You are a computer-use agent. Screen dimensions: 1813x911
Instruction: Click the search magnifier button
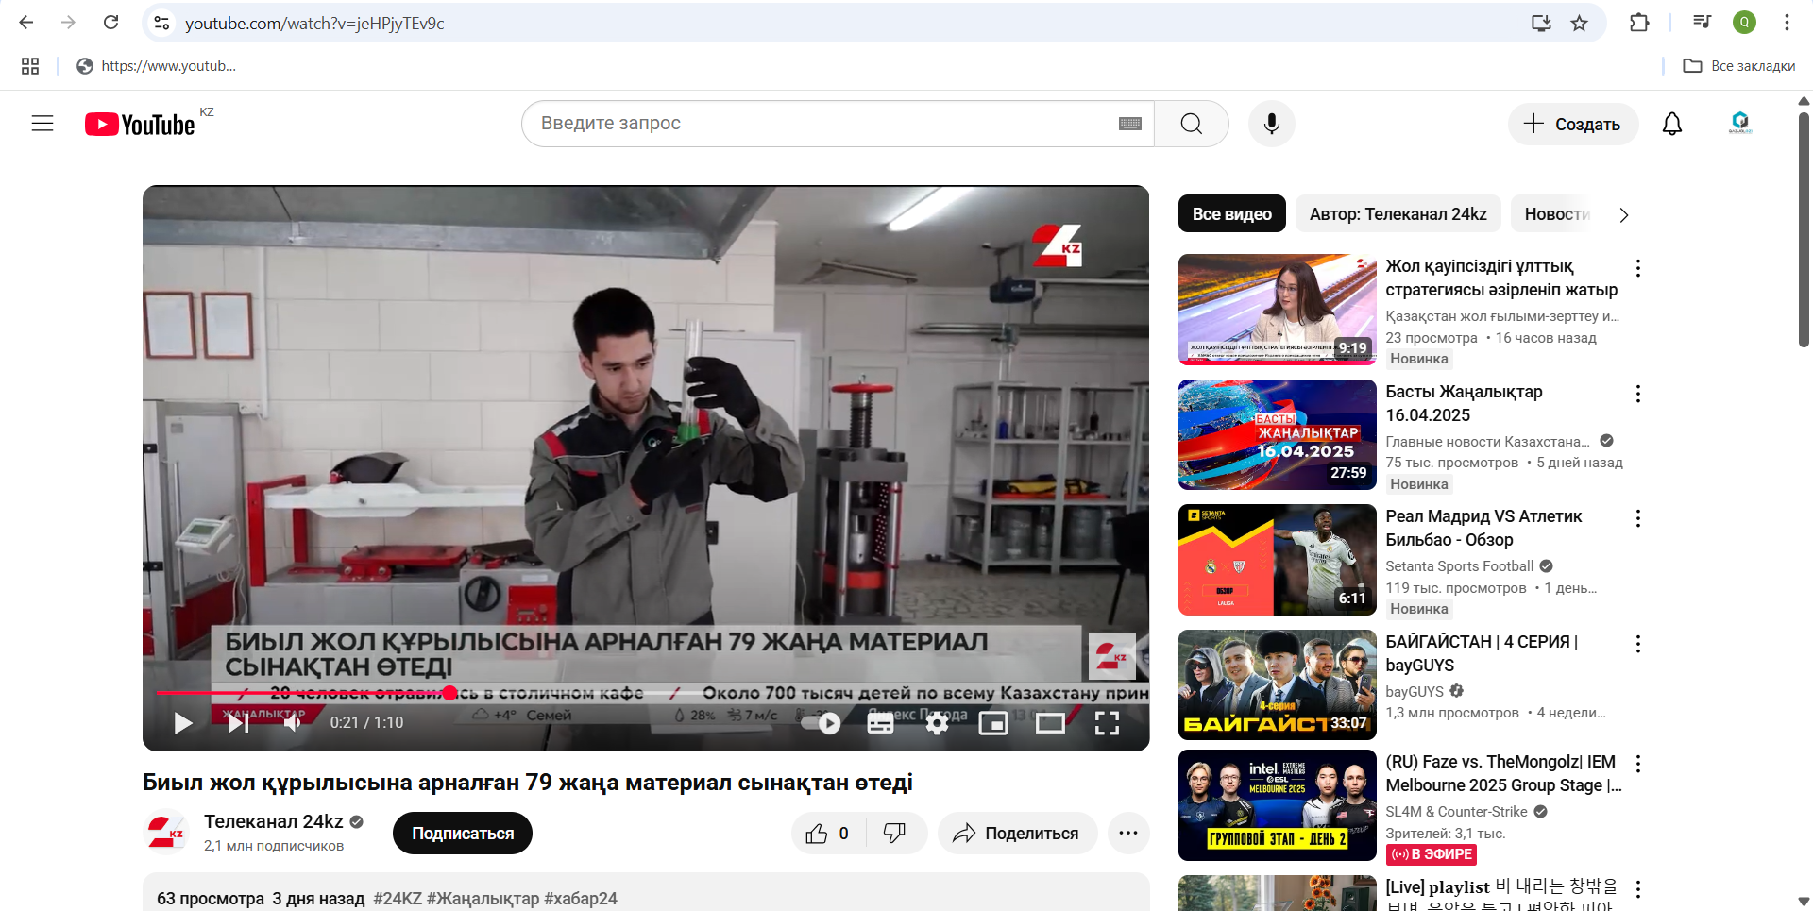click(x=1192, y=124)
